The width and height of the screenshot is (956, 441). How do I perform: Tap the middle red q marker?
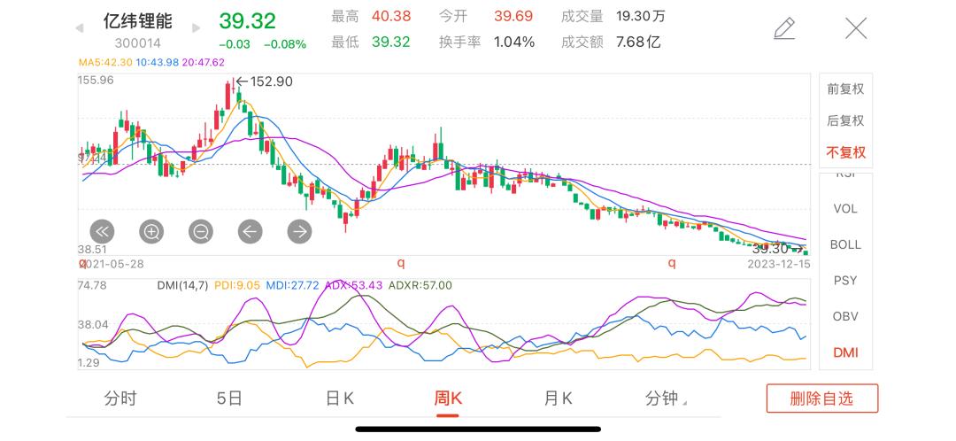point(401,263)
